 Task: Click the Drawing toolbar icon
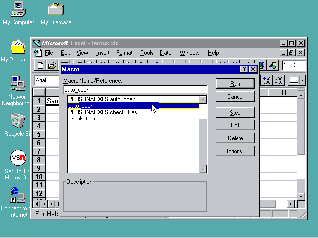click(273, 65)
